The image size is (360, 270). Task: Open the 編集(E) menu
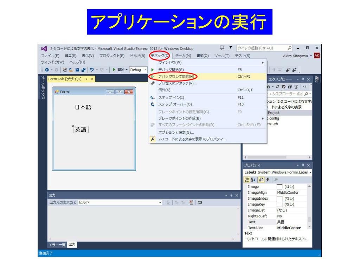point(70,56)
